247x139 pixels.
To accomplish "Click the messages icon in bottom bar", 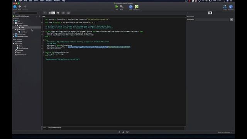I will click(x=127, y=132).
